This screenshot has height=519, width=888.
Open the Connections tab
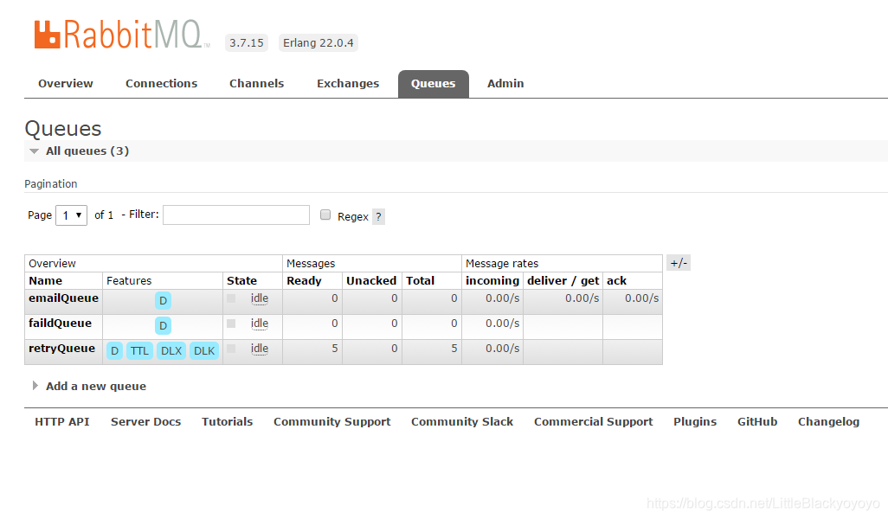pos(161,84)
